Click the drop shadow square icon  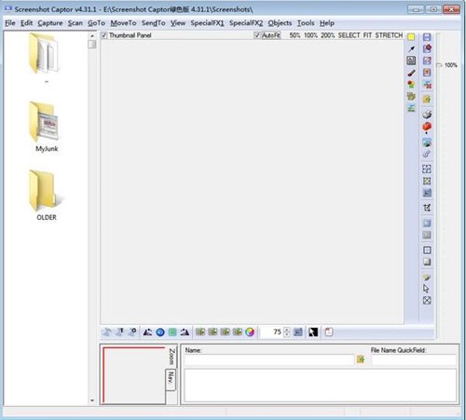(x=427, y=262)
